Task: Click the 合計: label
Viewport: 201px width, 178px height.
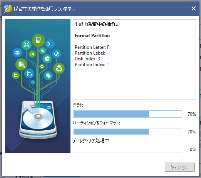Action: 78,105
